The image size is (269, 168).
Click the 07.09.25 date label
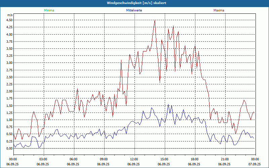(x=255, y=164)
